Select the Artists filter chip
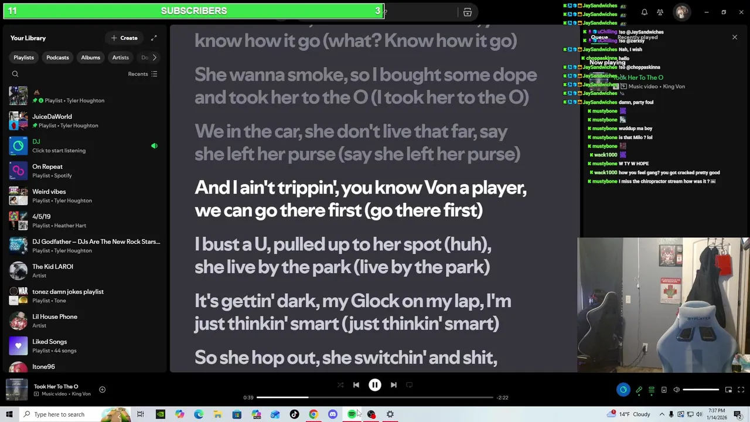The width and height of the screenshot is (750, 422). [x=120, y=57]
